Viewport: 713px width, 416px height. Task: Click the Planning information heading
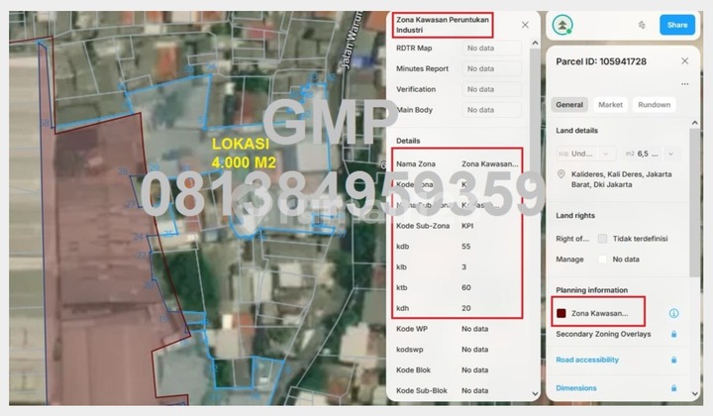tap(591, 289)
